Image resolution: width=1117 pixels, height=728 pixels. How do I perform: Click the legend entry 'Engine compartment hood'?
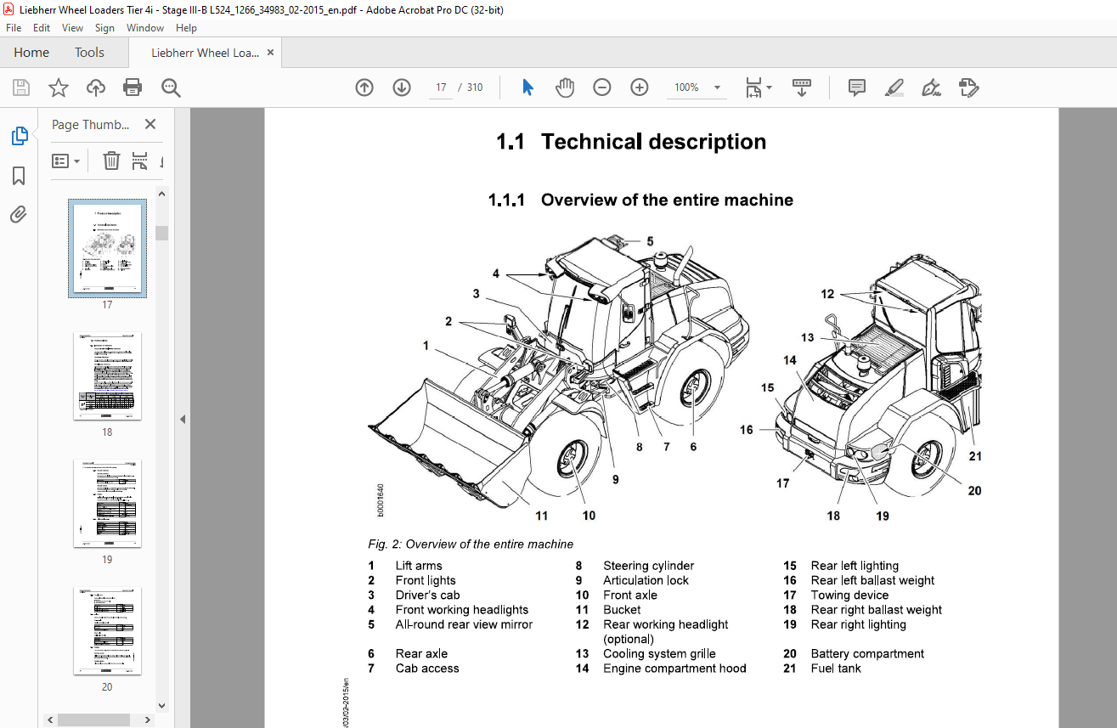click(x=674, y=669)
